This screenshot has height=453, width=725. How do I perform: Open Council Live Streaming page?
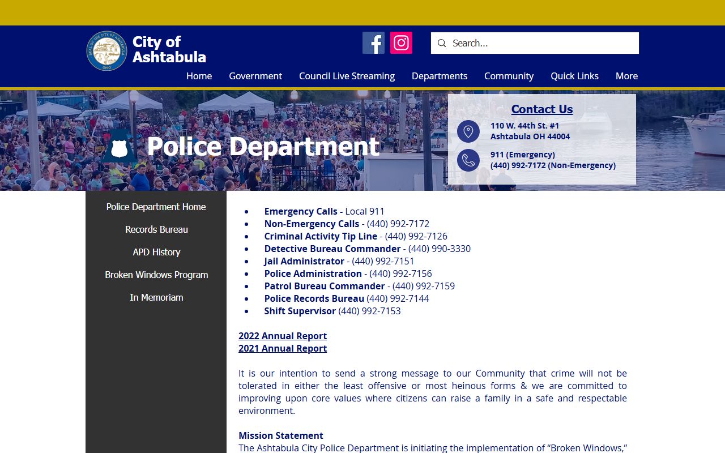(x=347, y=76)
